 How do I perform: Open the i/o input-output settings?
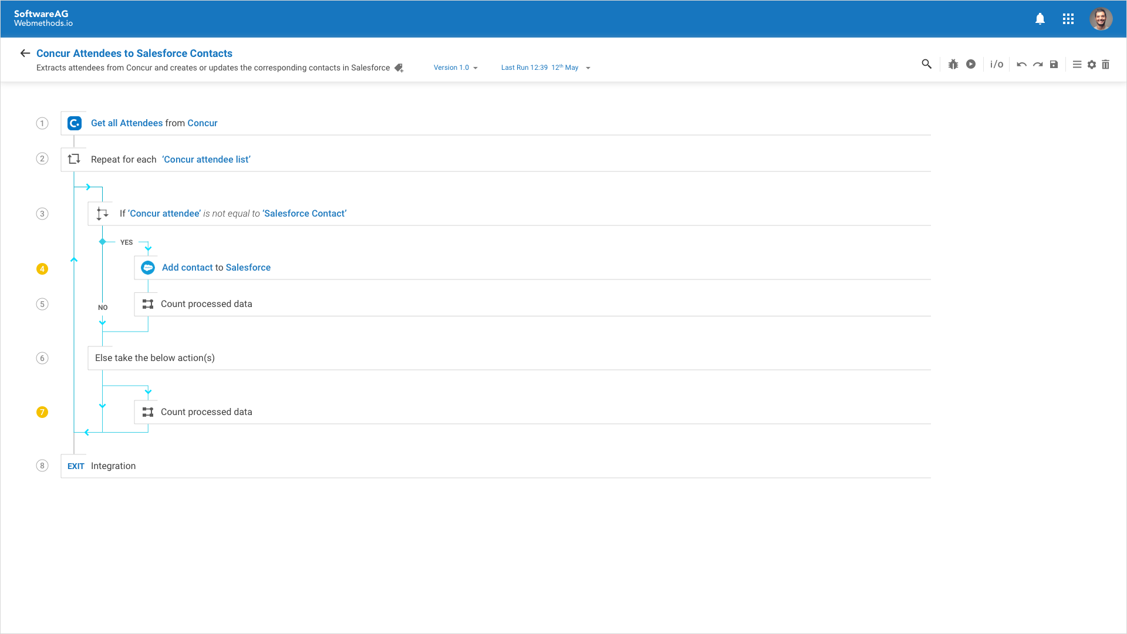point(997,64)
